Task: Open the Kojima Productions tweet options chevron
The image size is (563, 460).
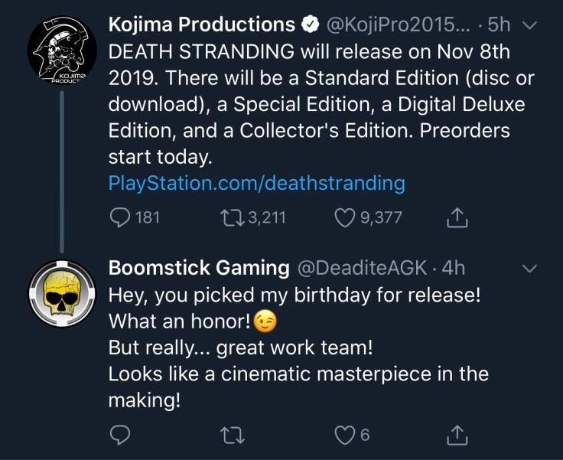Action: (529, 25)
